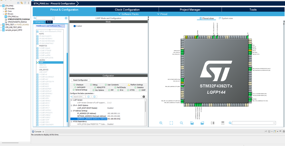Click the Reset Configuration button

click(x=80, y=80)
